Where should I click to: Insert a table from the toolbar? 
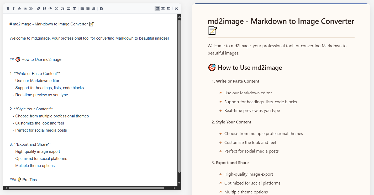[x=75, y=9]
